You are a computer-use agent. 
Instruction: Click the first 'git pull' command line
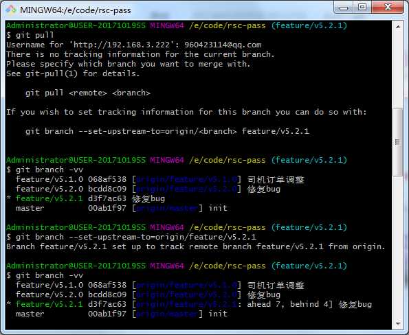[30, 35]
